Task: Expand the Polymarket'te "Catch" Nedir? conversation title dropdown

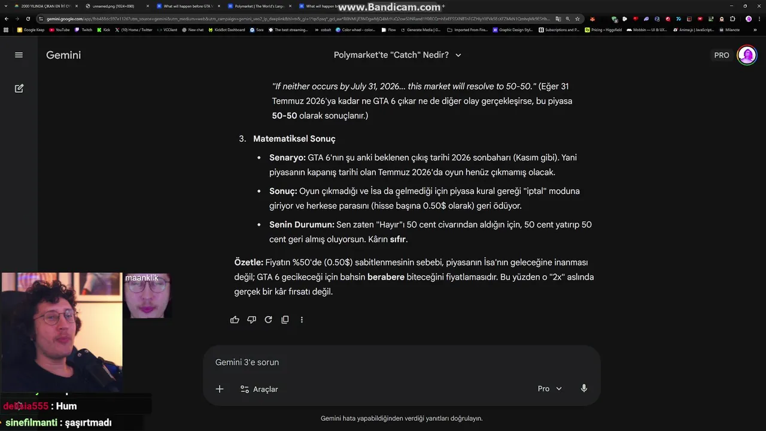Action: [397, 55]
